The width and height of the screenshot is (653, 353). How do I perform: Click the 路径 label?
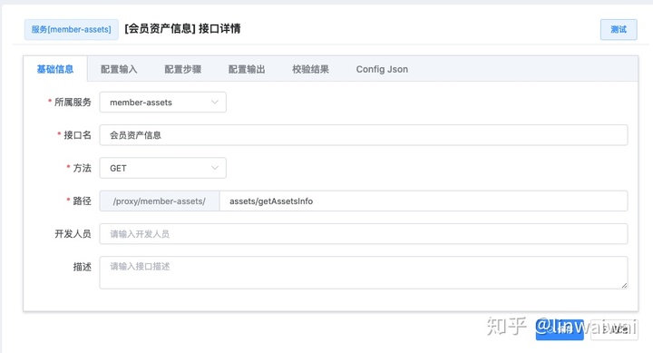click(82, 201)
